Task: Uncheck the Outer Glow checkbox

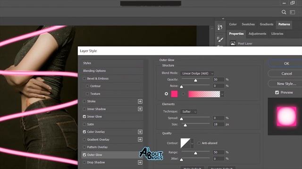Action: 84,155
